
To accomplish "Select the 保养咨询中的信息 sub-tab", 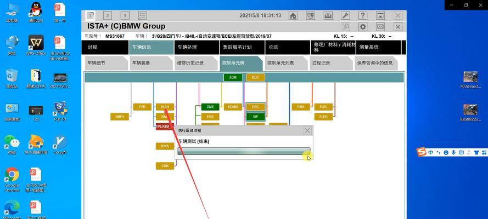I will pos(376,63).
